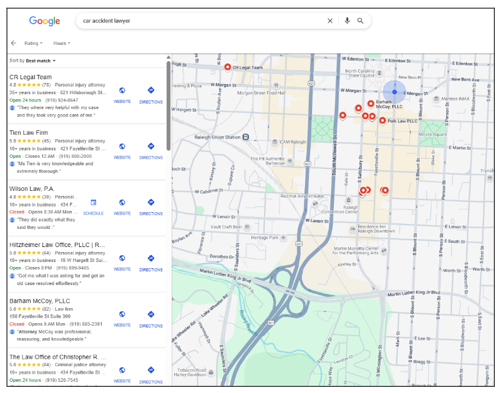The height and width of the screenshot is (393, 501).
Task: Open Hiltzheimer Law Office website globe icon
Action: [x=122, y=258]
